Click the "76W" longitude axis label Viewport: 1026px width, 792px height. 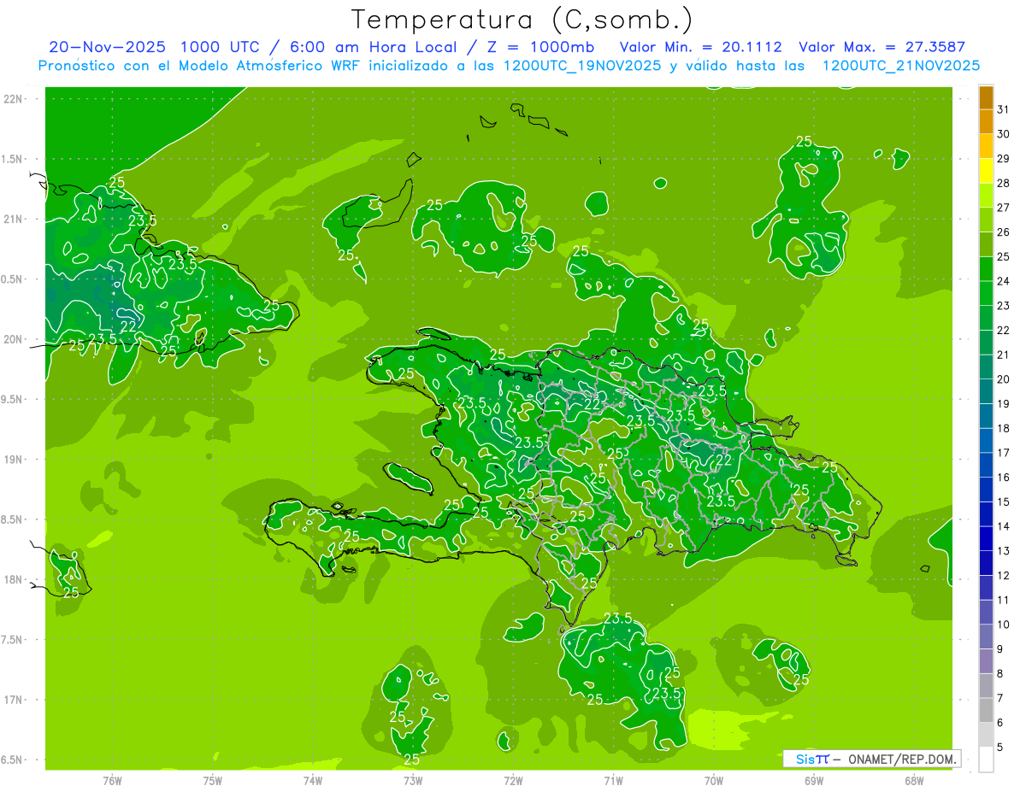click(112, 780)
